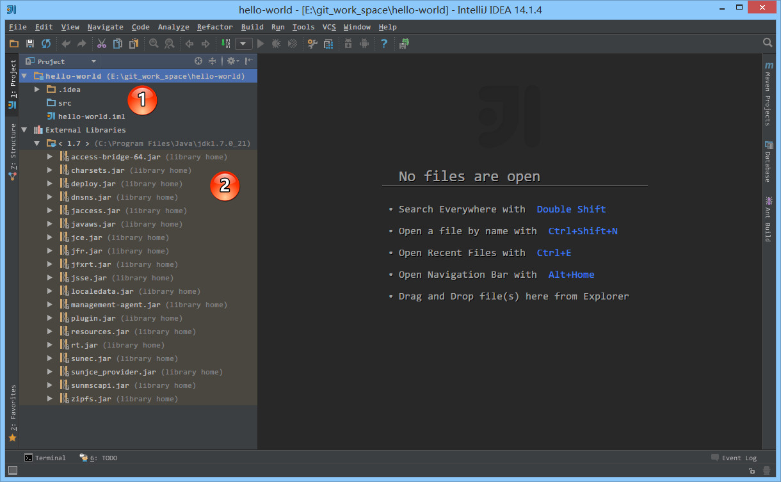Open the Terminal tool window
The image size is (781, 482).
45,458
